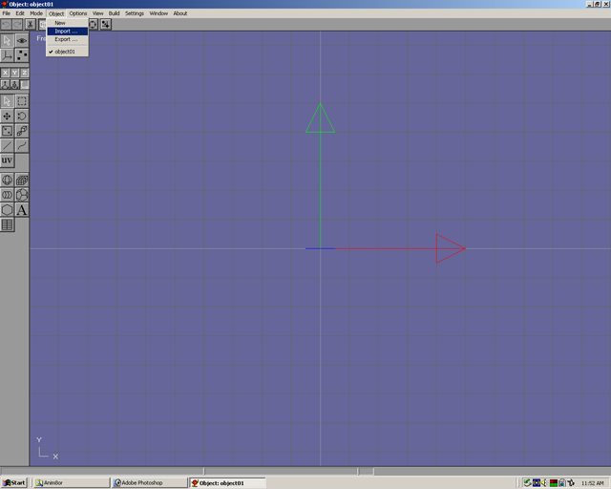Close the open Object menu
Image resolution: width=611 pixels, height=489 pixels.
click(x=56, y=13)
